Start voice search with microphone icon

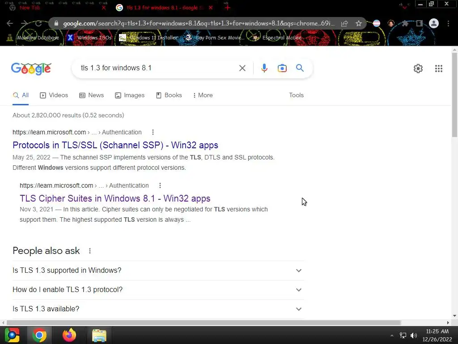(264, 68)
